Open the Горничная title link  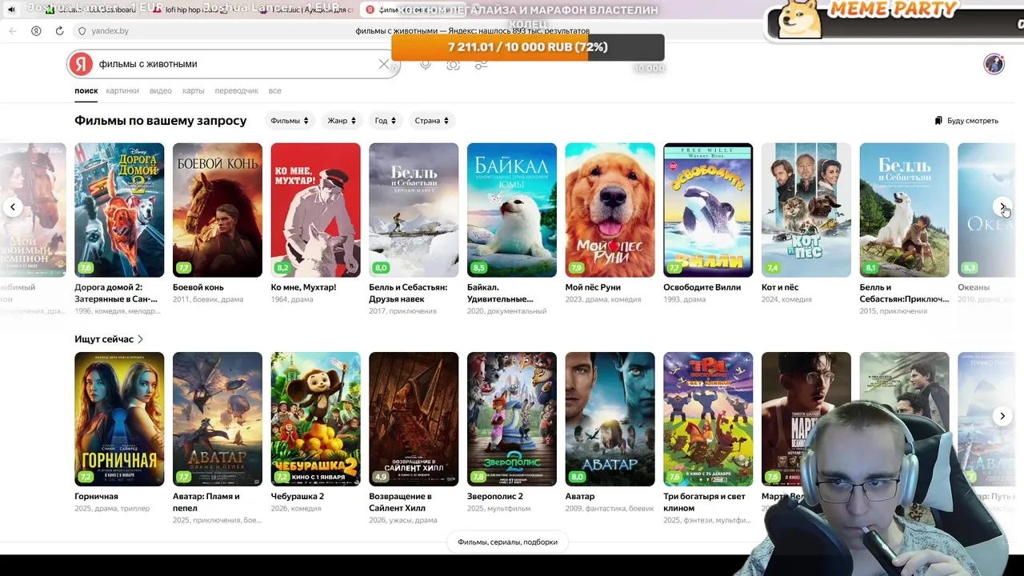(x=96, y=496)
